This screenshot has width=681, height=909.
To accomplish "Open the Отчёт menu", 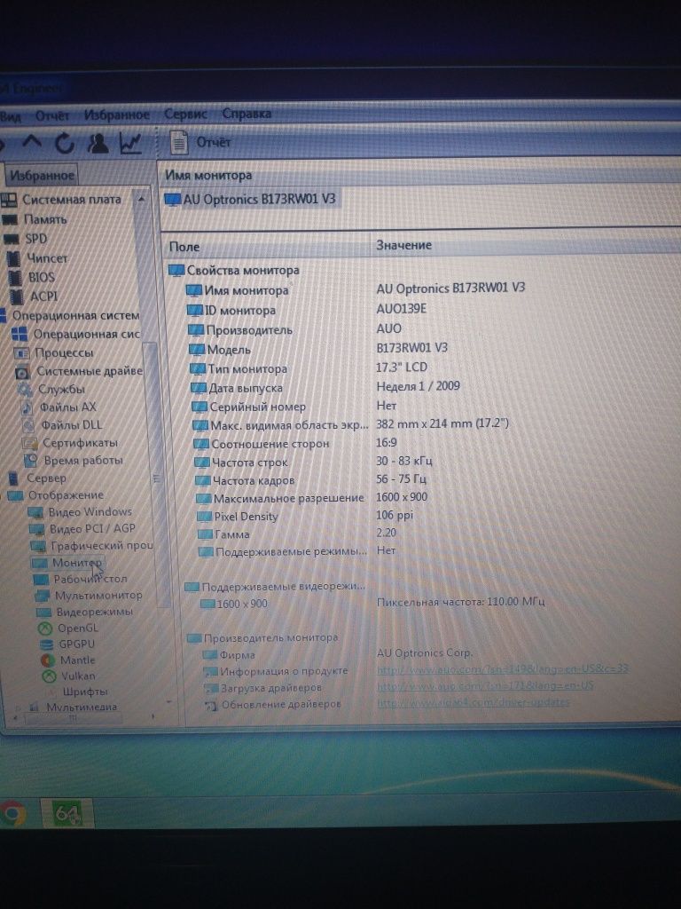I will pos(52,115).
